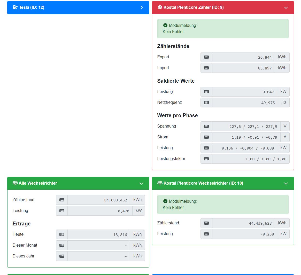Click the Saldierte Werte heading
The height and width of the screenshot is (275, 301).
[x=176, y=81]
